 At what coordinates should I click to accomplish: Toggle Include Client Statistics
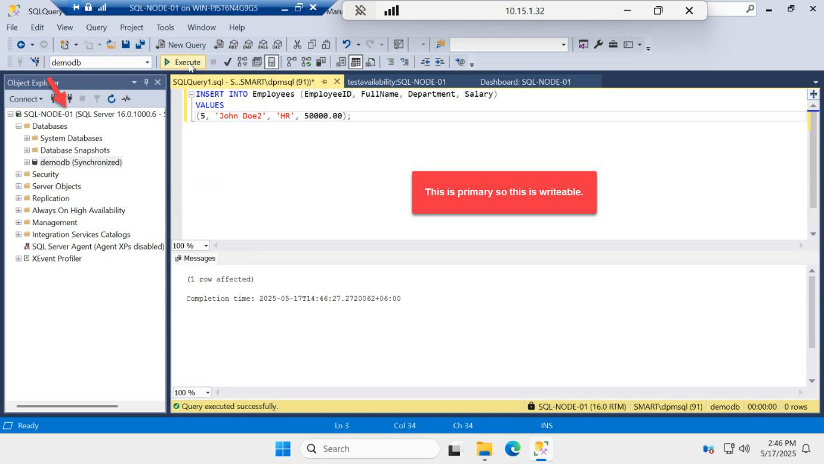coord(321,62)
